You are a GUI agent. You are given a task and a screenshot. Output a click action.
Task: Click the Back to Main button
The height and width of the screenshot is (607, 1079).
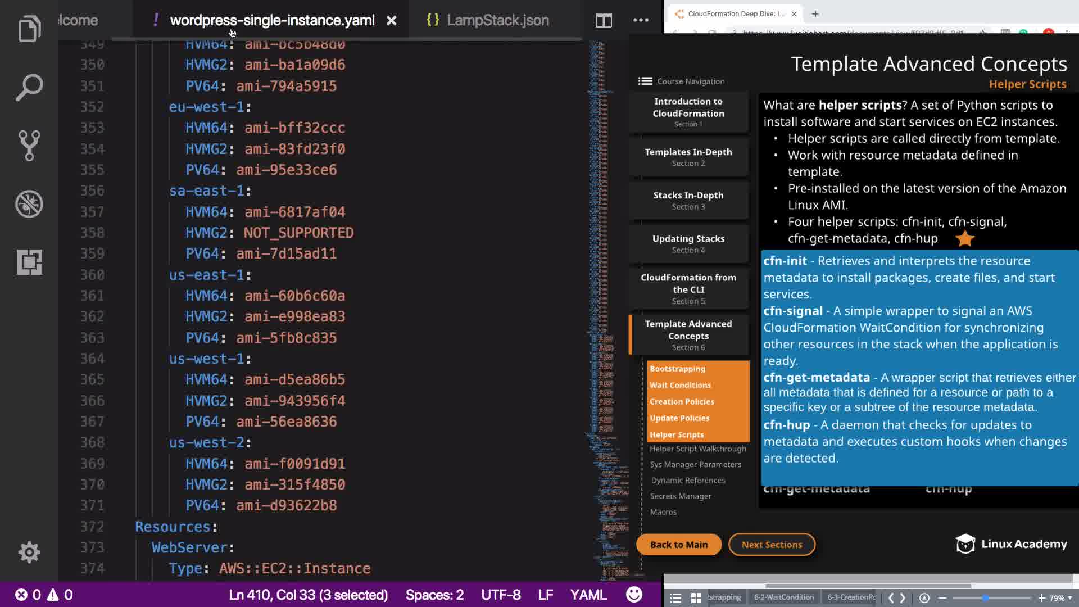(678, 545)
